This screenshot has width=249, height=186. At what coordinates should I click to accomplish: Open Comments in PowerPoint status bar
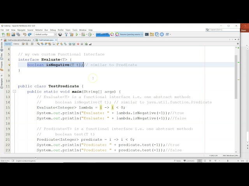click(x=189, y=161)
